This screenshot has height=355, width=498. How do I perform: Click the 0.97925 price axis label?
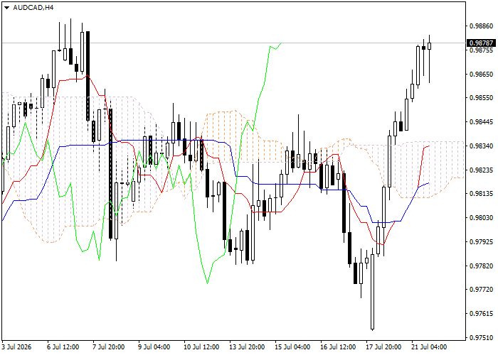pos(482,242)
